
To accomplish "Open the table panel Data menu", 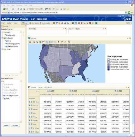I will pos(40,87).
